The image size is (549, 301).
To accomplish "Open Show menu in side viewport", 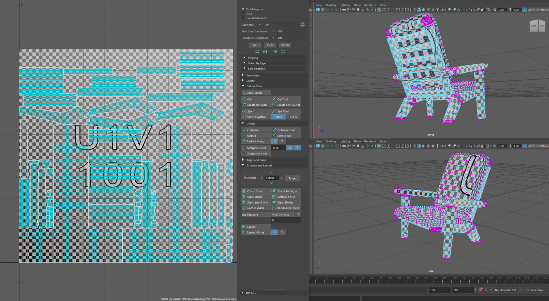I will 357,141.
